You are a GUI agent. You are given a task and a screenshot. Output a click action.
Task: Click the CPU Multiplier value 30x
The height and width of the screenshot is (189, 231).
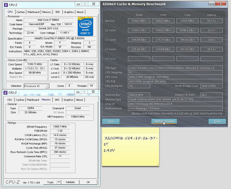pos(139,86)
